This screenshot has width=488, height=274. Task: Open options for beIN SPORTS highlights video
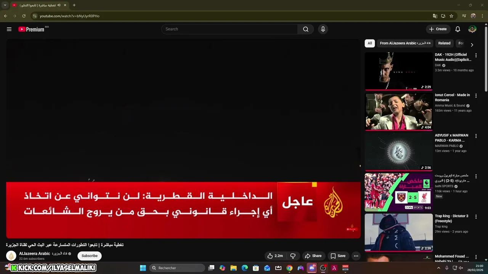click(476, 176)
